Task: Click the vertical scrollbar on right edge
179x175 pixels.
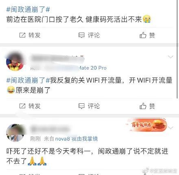Action: pyautogui.click(x=177, y=49)
